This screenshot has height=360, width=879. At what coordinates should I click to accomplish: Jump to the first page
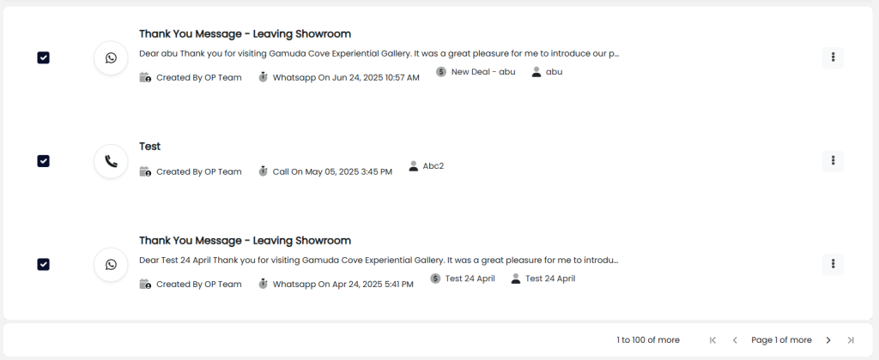point(712,340)
